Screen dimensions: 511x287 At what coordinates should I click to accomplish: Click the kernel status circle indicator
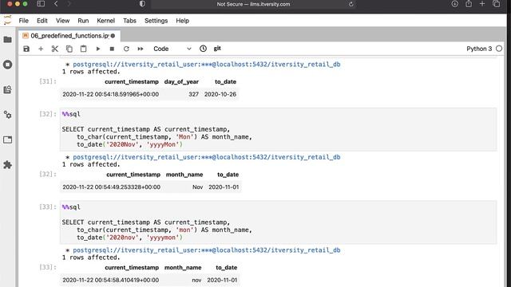[x=499, y=49]
